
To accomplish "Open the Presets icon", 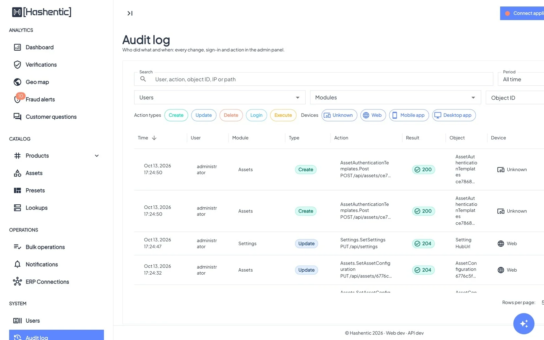I will click(17, 190).
